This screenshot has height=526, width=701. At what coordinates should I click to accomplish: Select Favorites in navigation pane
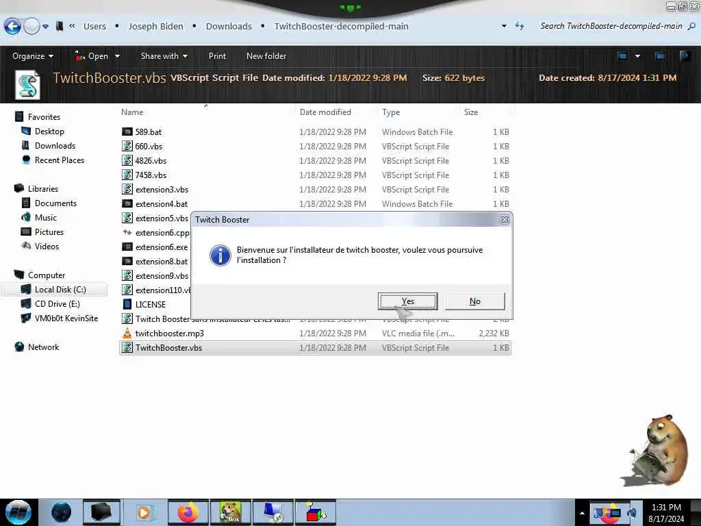(44, 116)
